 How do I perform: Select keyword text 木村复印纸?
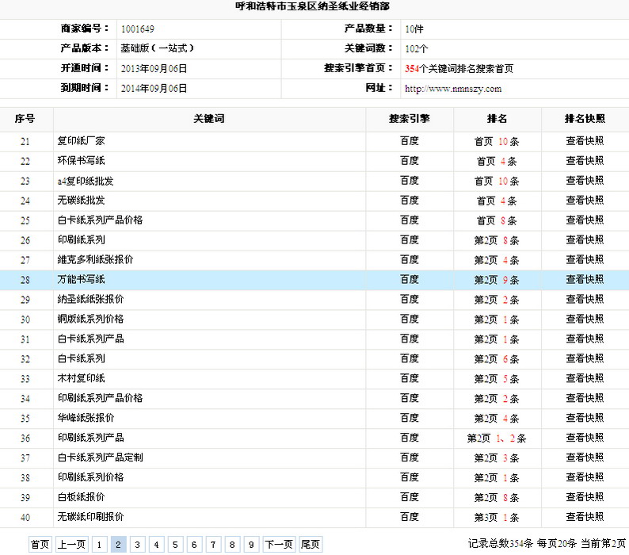pos(81,378)
